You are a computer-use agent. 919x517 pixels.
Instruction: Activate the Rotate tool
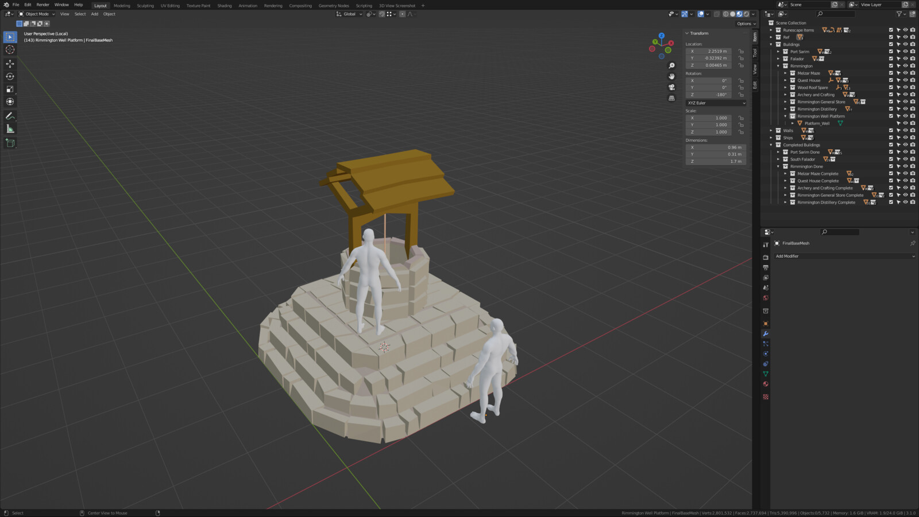[x=10, y=76]
